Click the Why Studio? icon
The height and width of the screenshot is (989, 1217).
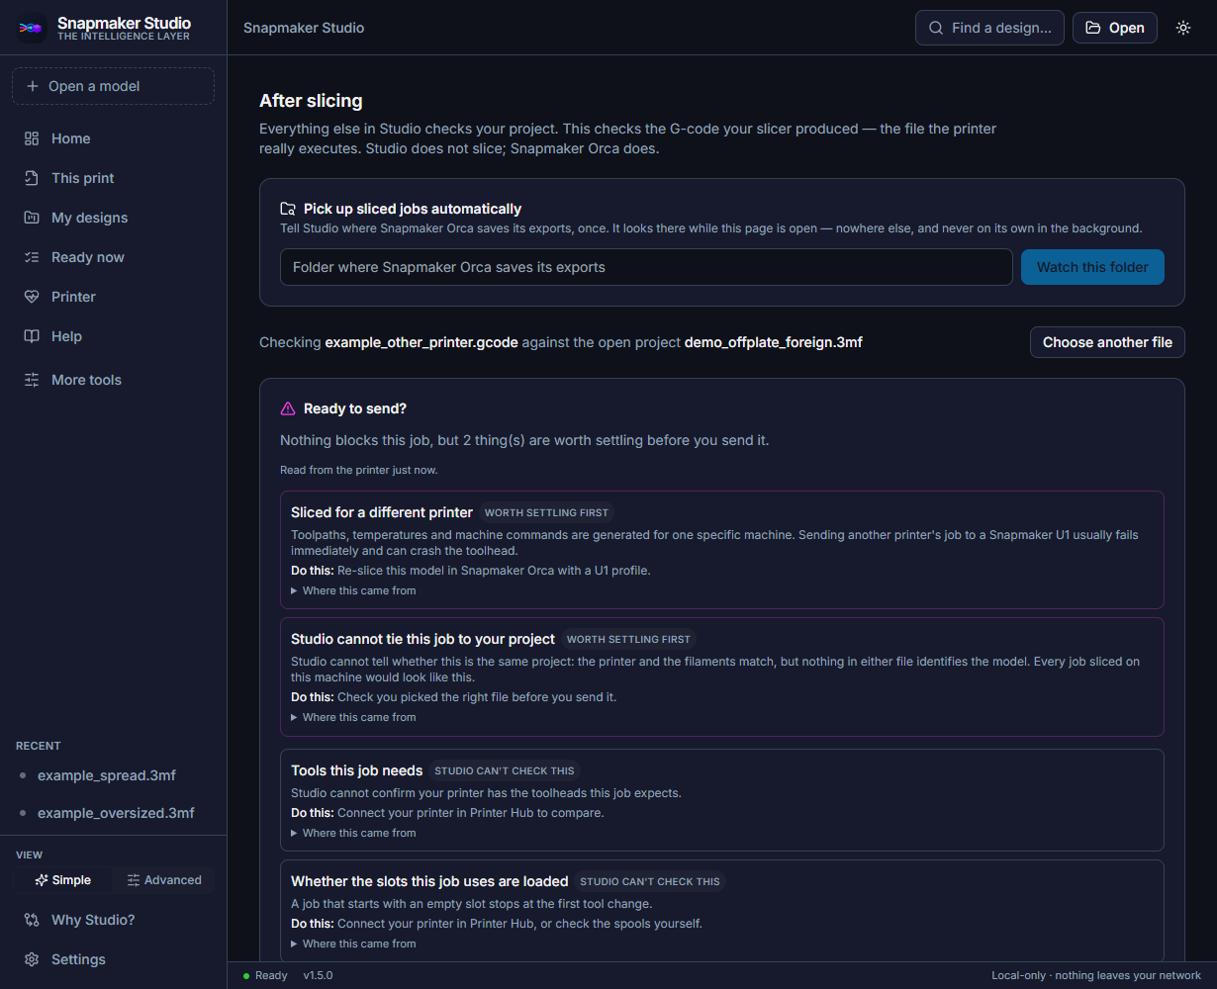point(32,920)
